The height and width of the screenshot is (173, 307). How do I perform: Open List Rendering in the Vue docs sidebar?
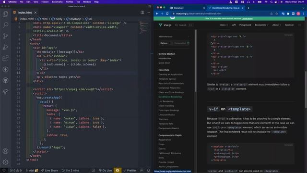[166, 101]
